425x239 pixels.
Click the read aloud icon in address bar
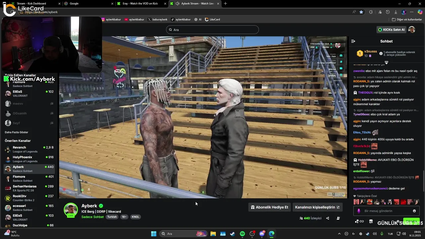[354, 12]
